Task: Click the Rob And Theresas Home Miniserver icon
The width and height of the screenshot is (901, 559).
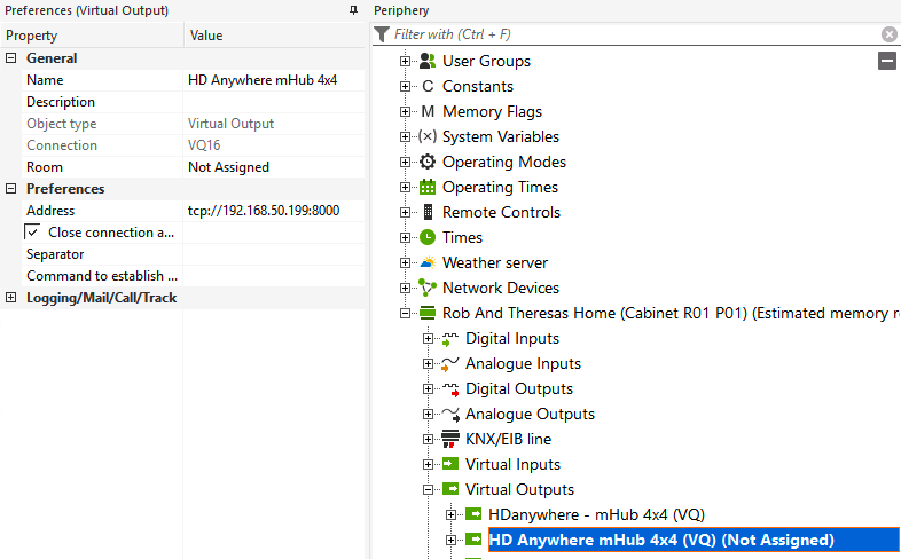Action: (x=428, y=313)
